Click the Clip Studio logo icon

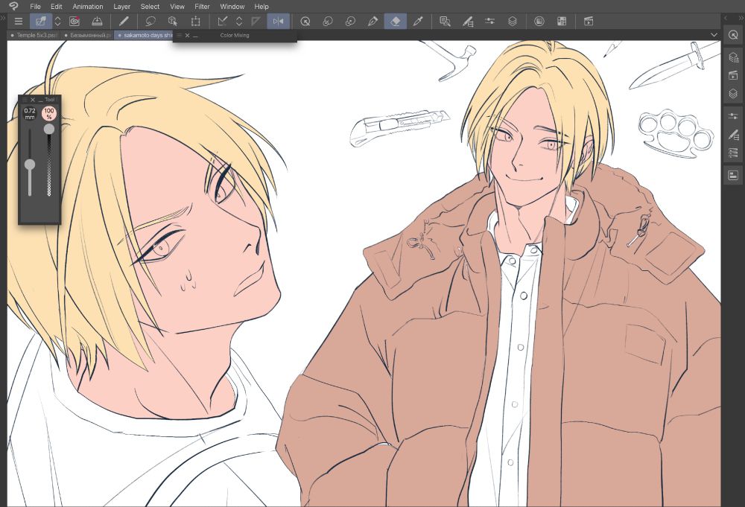[13, 6]
